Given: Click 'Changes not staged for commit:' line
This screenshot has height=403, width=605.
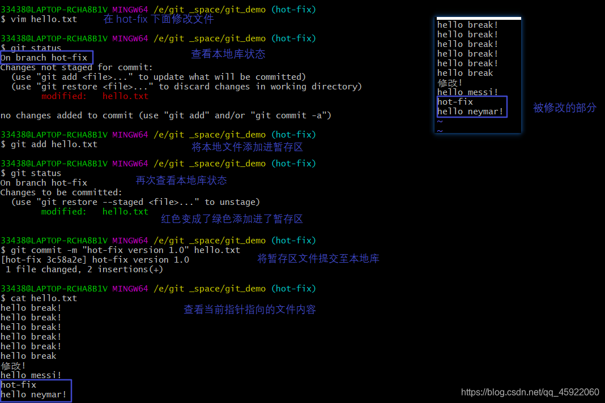Looking at the screenshot, I should (76, 67).
